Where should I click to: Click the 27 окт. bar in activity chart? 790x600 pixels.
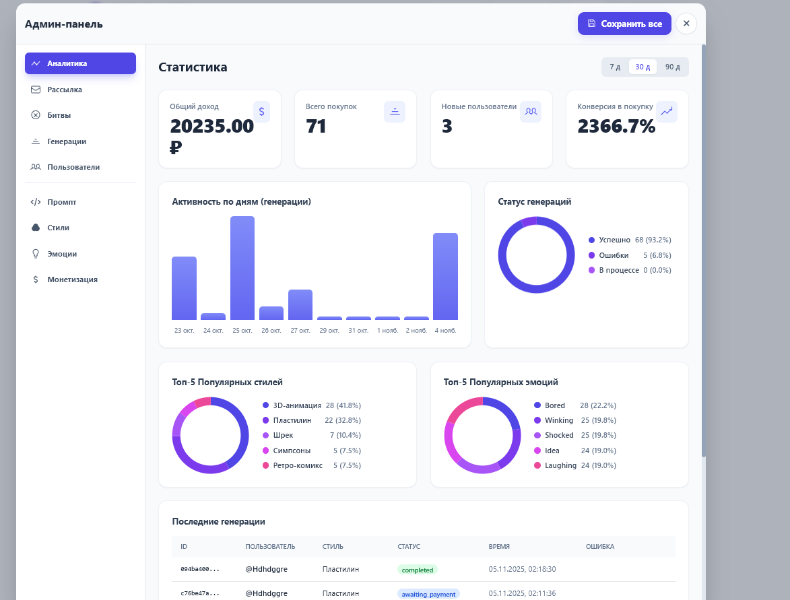click(300, 305)
